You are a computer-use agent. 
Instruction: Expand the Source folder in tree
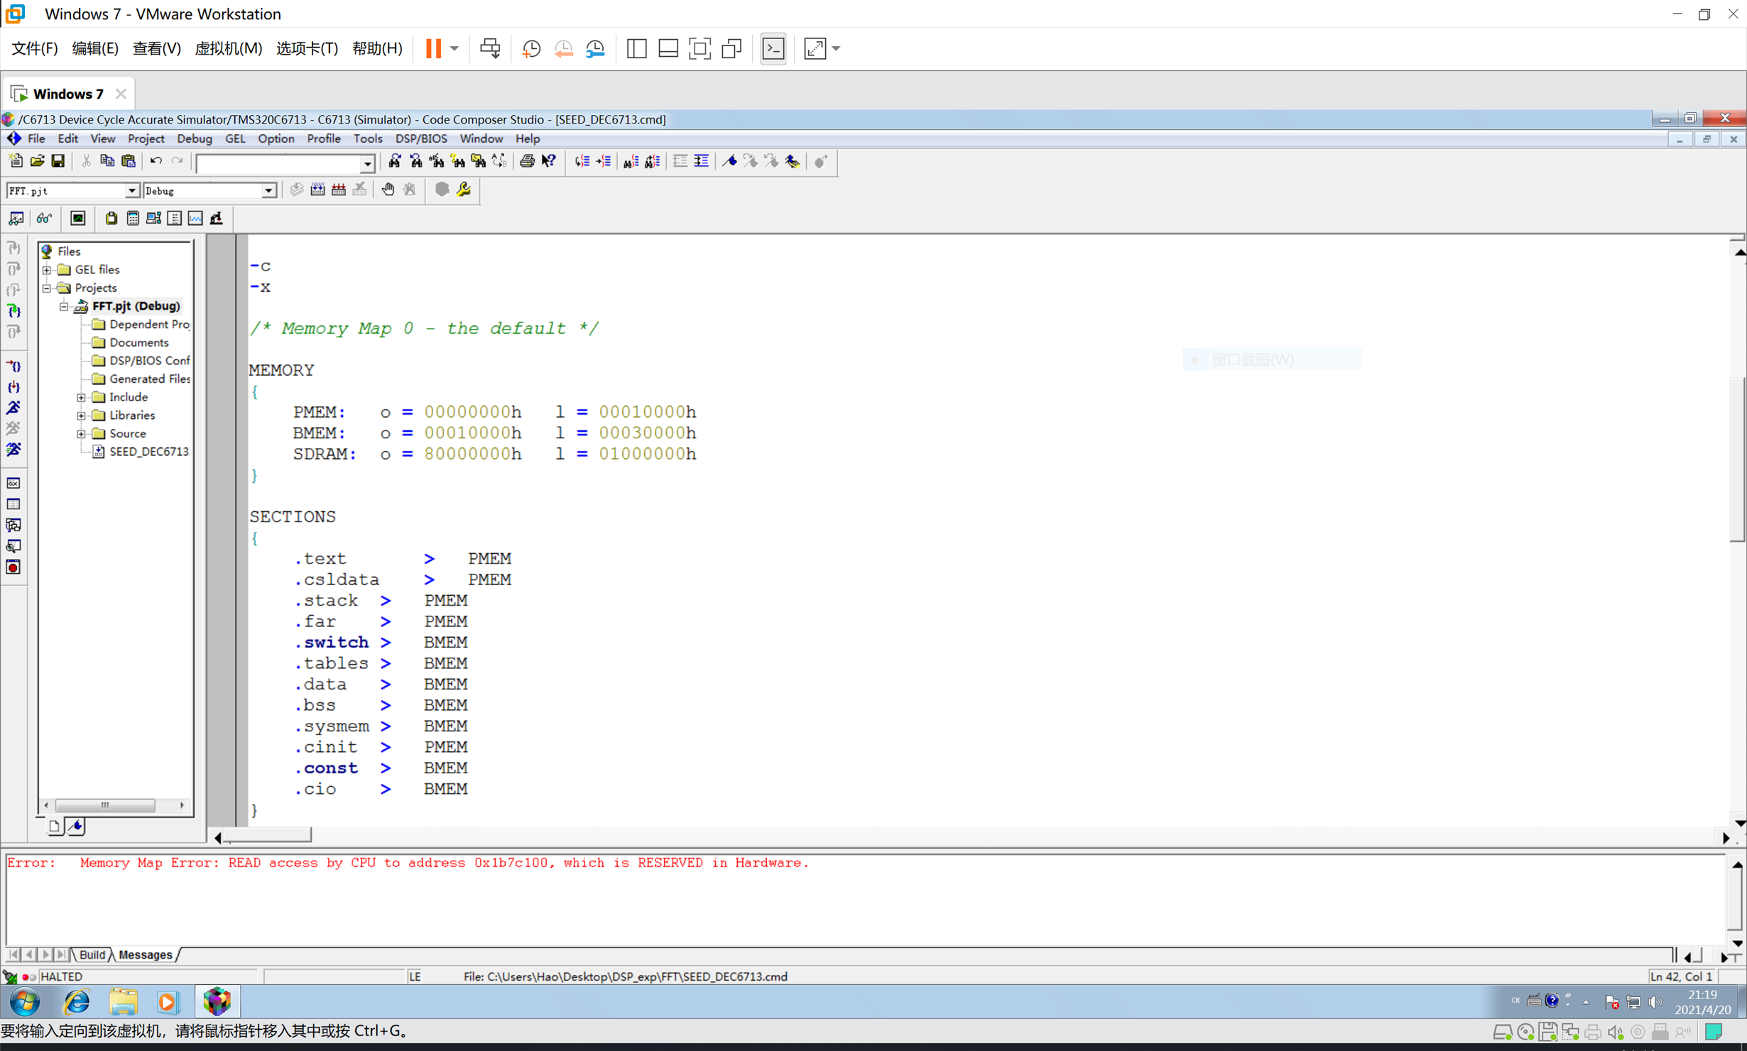pos(81,433)
